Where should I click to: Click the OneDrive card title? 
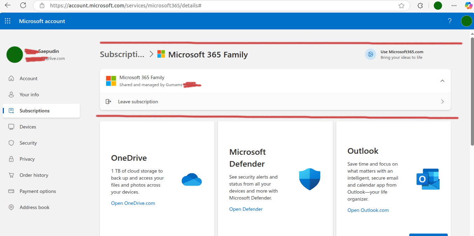tap(129, 158)
